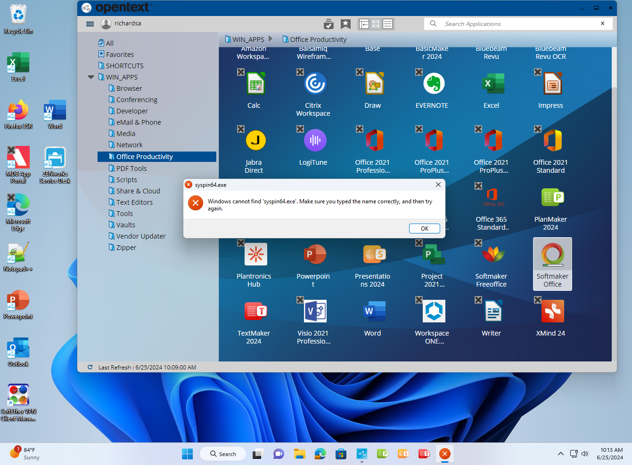Select the All category

106,43
